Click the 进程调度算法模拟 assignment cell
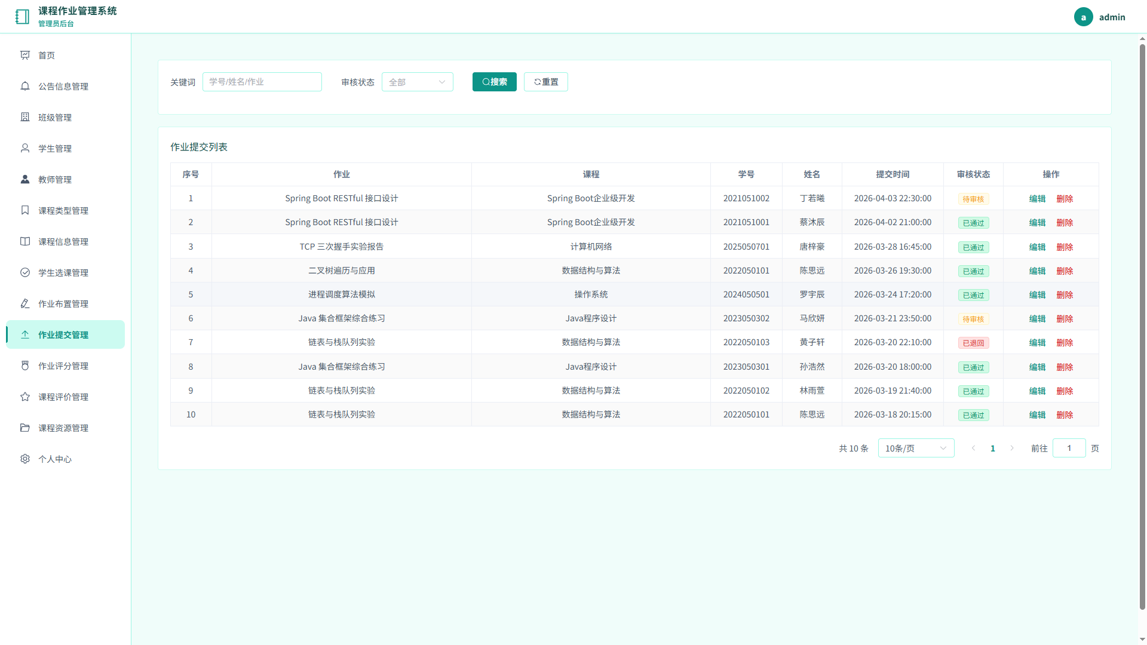This screenshot has width=1147, height=645. pos(342,294)
